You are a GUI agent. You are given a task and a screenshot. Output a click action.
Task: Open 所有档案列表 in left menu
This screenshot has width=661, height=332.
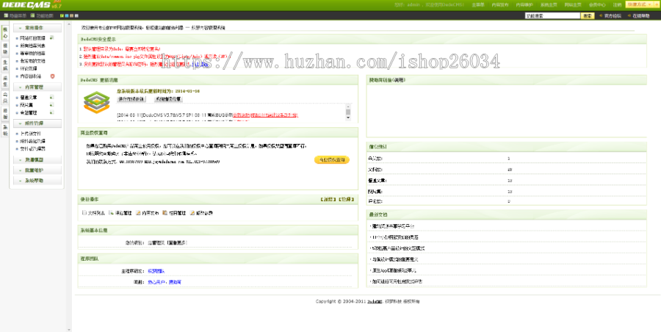(32, 46)
